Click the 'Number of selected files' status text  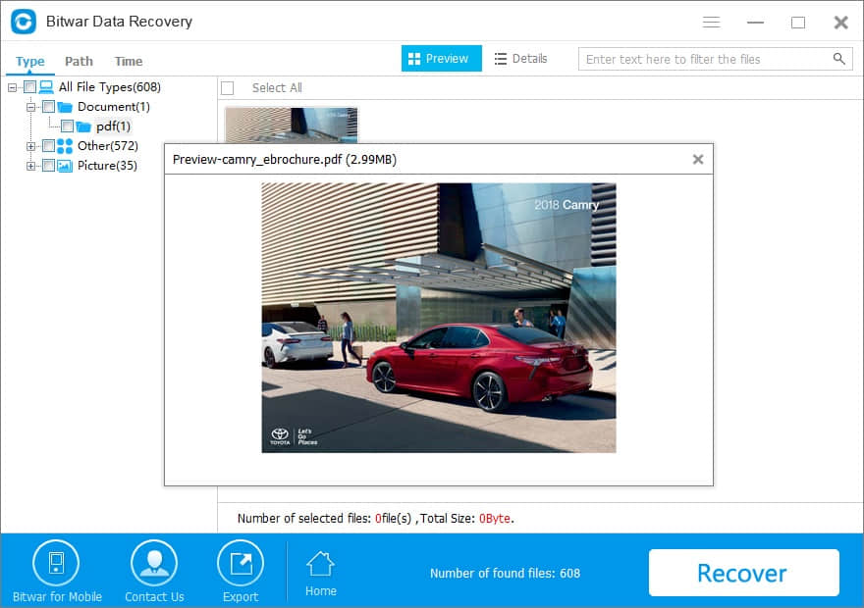(375, 519)
